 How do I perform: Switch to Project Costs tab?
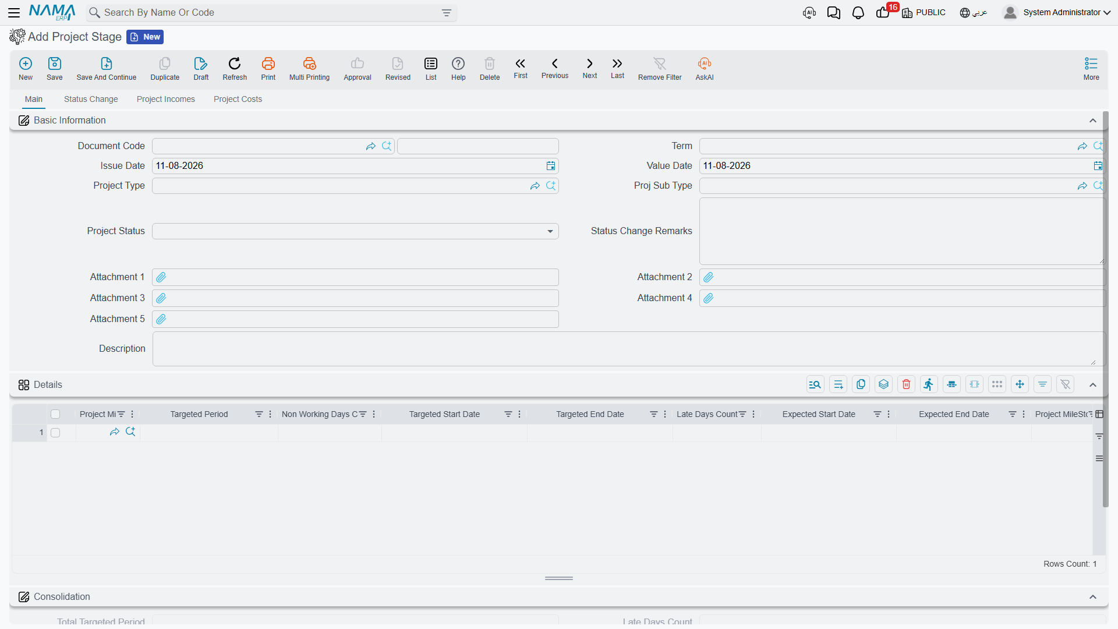tap(238, 99)
